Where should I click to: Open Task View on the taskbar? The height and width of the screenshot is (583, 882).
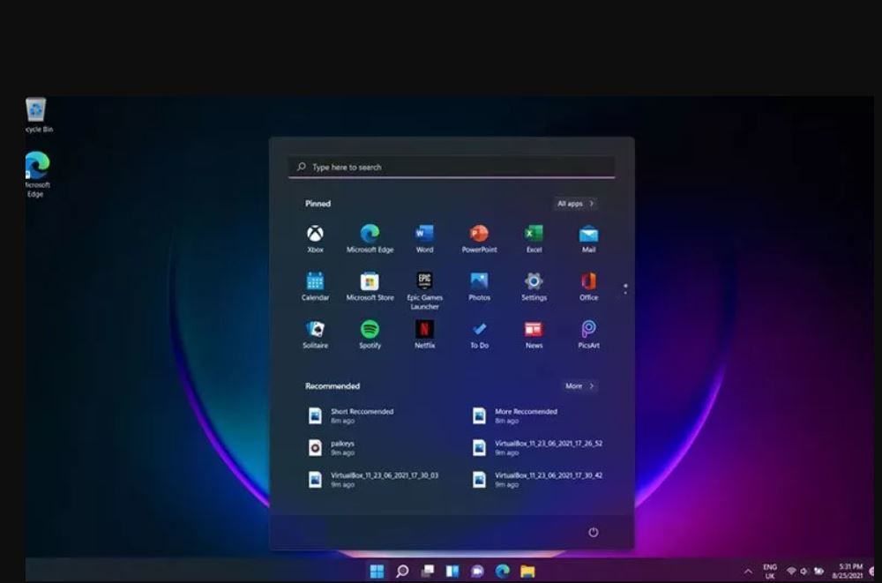click(428, 572)
